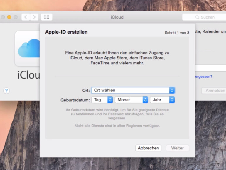Open the Monat birth month dropdown

(x=131, y=100)
